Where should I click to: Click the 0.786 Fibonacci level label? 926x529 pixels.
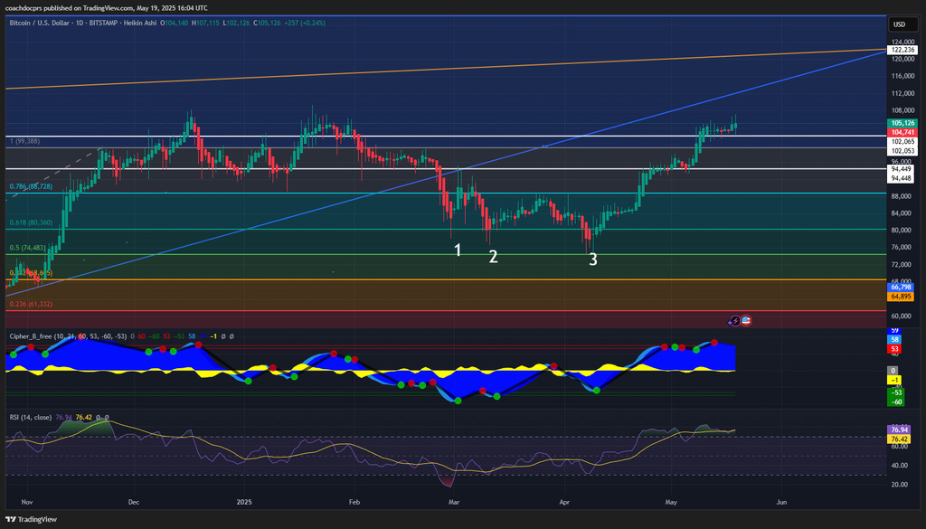point(29,186)
